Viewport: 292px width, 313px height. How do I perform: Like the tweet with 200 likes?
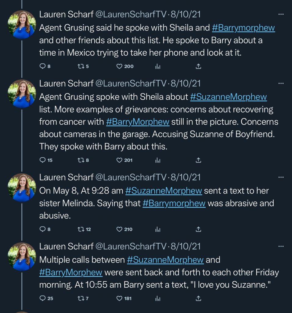[120, 66]
